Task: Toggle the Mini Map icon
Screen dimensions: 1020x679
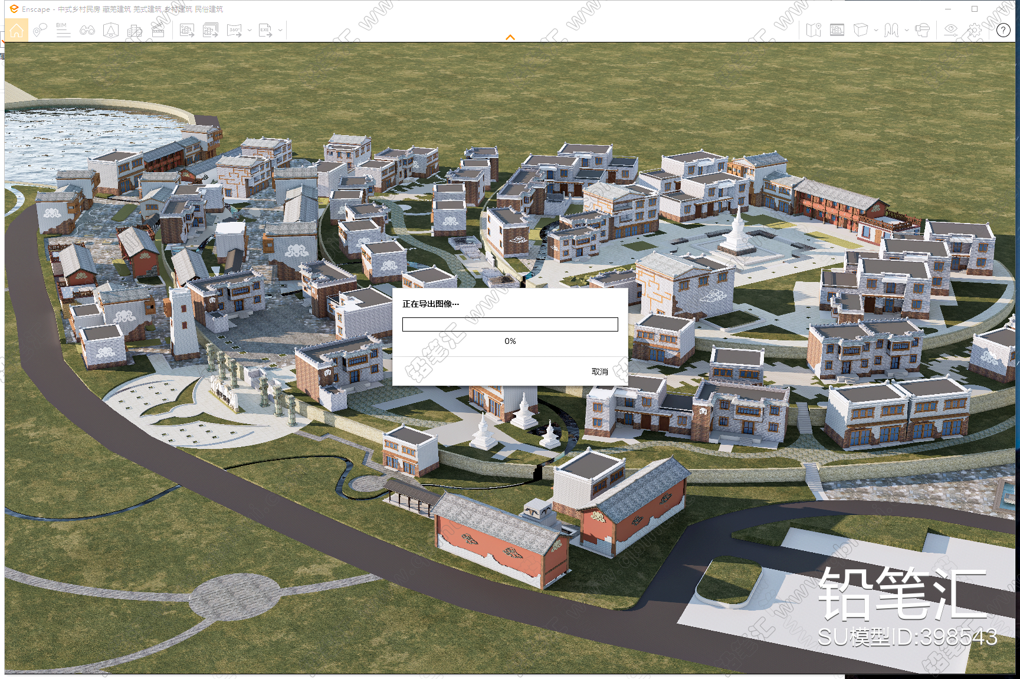Action: pyautogui.click(x=814, y=30)
